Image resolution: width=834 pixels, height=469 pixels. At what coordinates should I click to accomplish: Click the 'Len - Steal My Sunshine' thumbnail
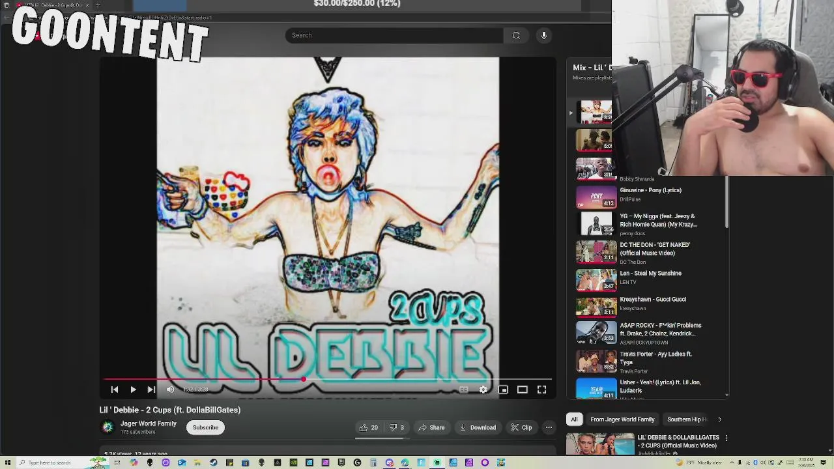pos(596,279)
